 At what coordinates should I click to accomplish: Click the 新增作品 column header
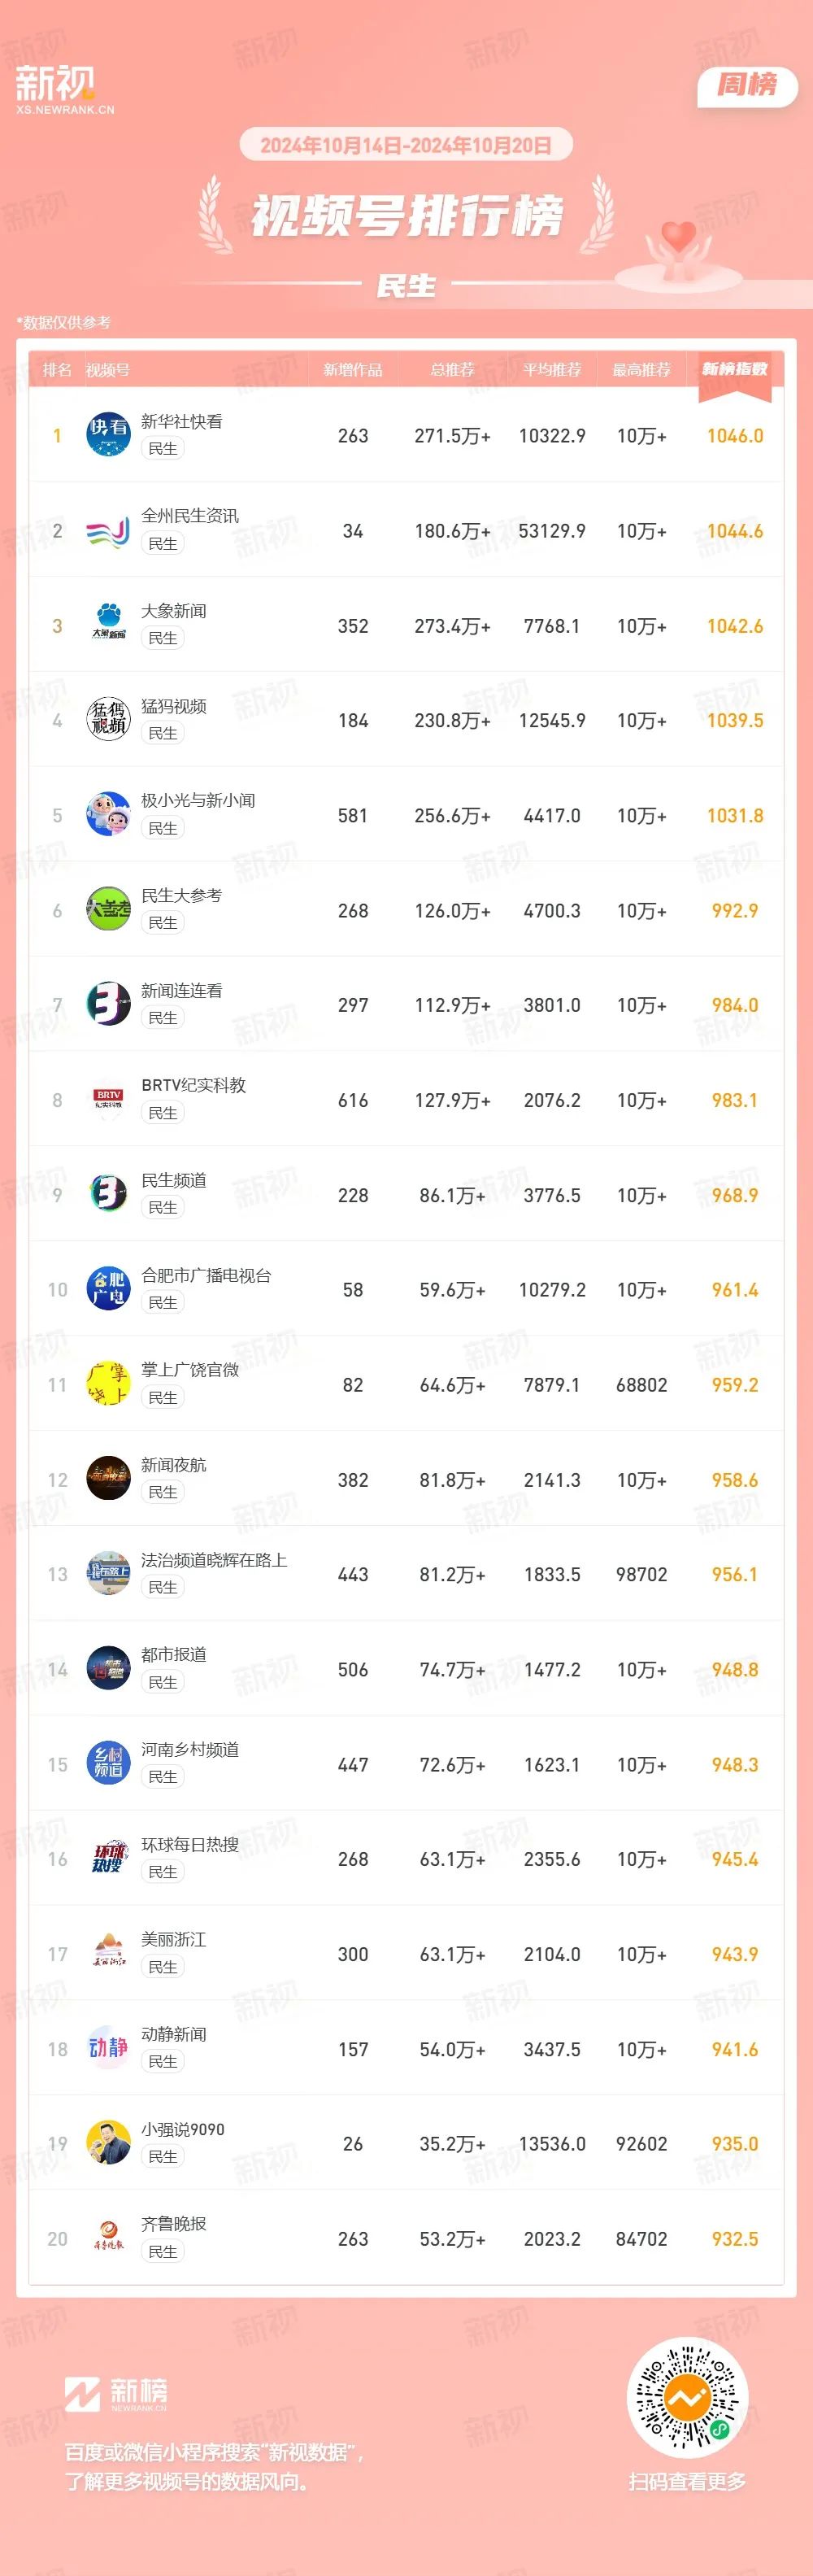point(352,370)
